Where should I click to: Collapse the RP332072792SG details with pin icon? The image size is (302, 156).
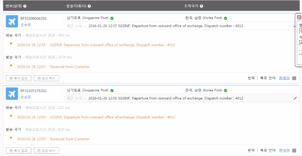coord(295,98)
